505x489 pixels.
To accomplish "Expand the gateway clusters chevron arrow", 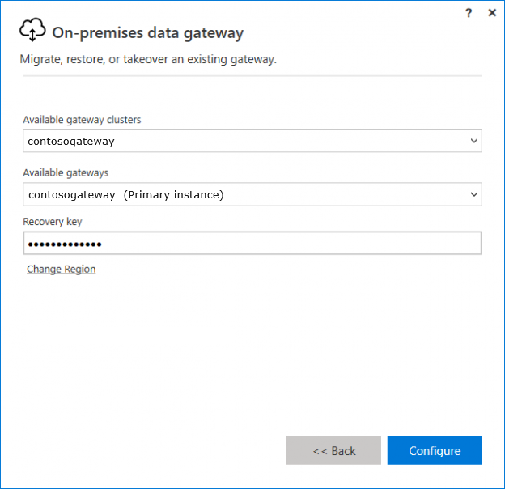I will pyautogui.click(x=473, y=141).
